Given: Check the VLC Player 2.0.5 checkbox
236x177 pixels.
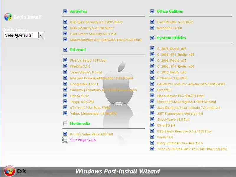Looking at the screenshot, I should tap(65, 140).
